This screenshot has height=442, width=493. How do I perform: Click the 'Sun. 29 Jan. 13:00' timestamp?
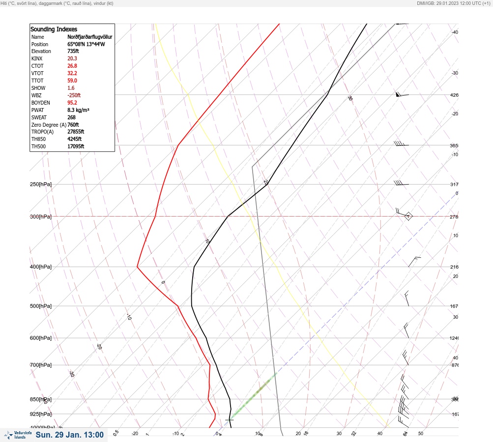[x=69, y=435]
